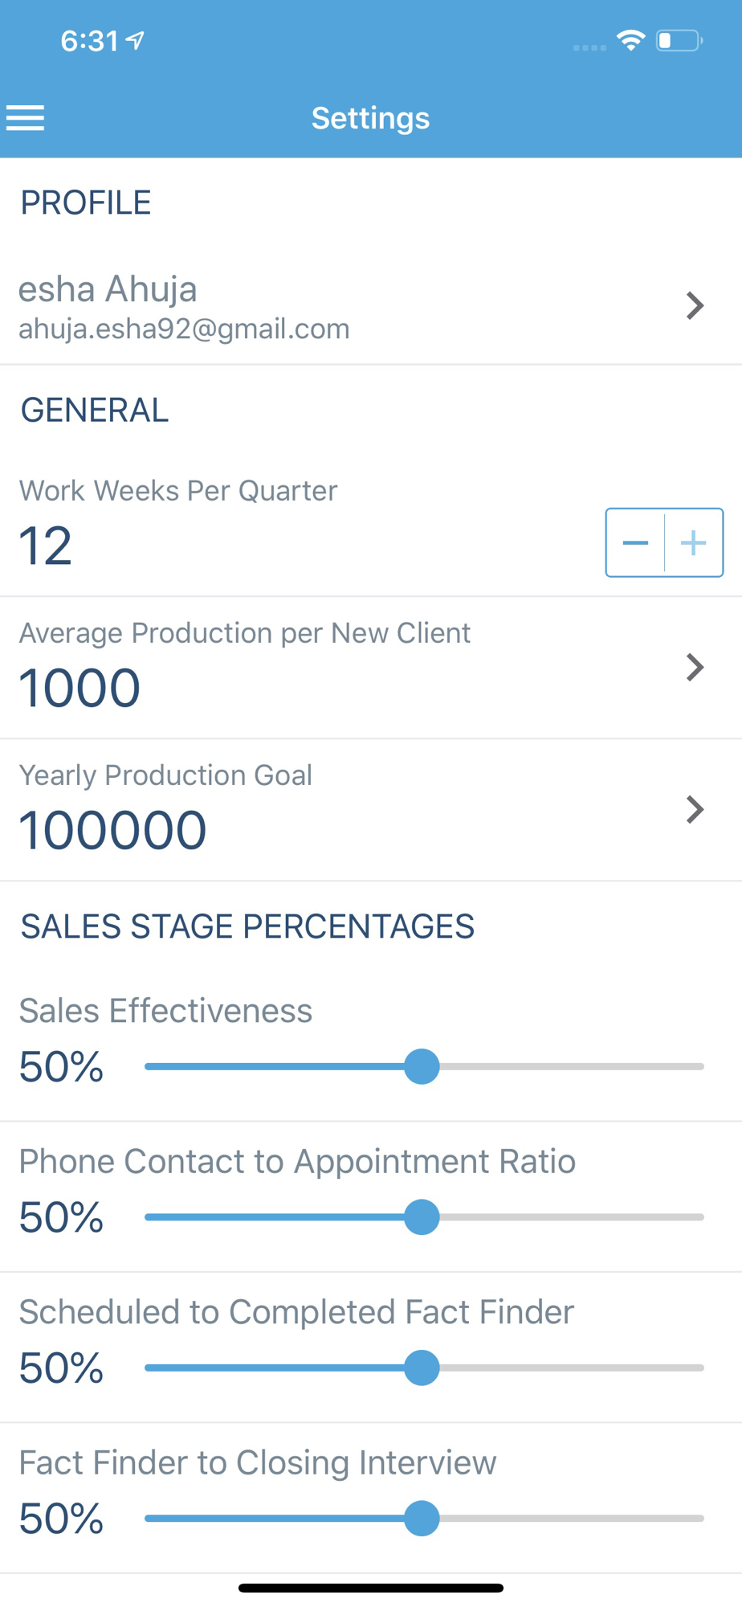Expand Average Production per New Client chevron
The image size is (742, 1607).
tap(695, 667)
